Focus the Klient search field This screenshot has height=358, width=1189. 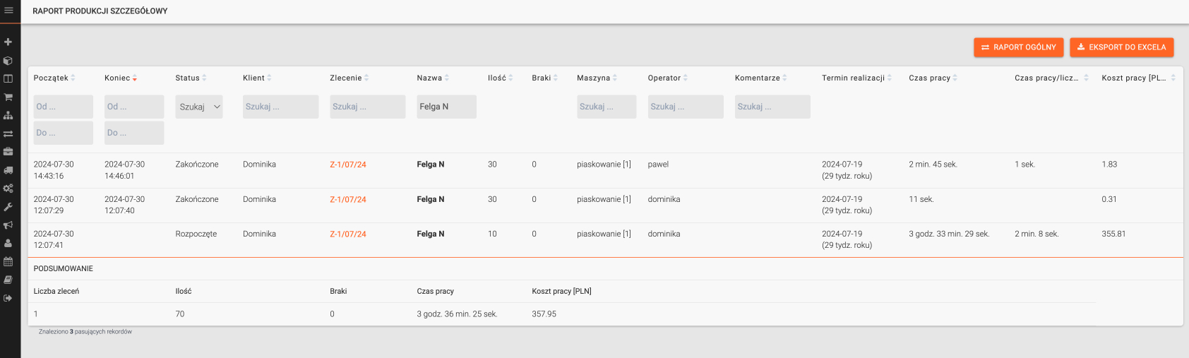point(280,107)
